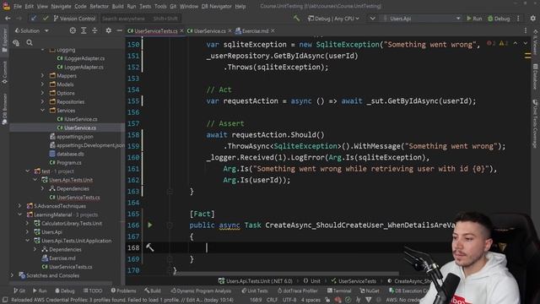This screenshot has width=540, height=304.
Task: Click UTF-8 encoding in status bar
Action: (289, 300)
